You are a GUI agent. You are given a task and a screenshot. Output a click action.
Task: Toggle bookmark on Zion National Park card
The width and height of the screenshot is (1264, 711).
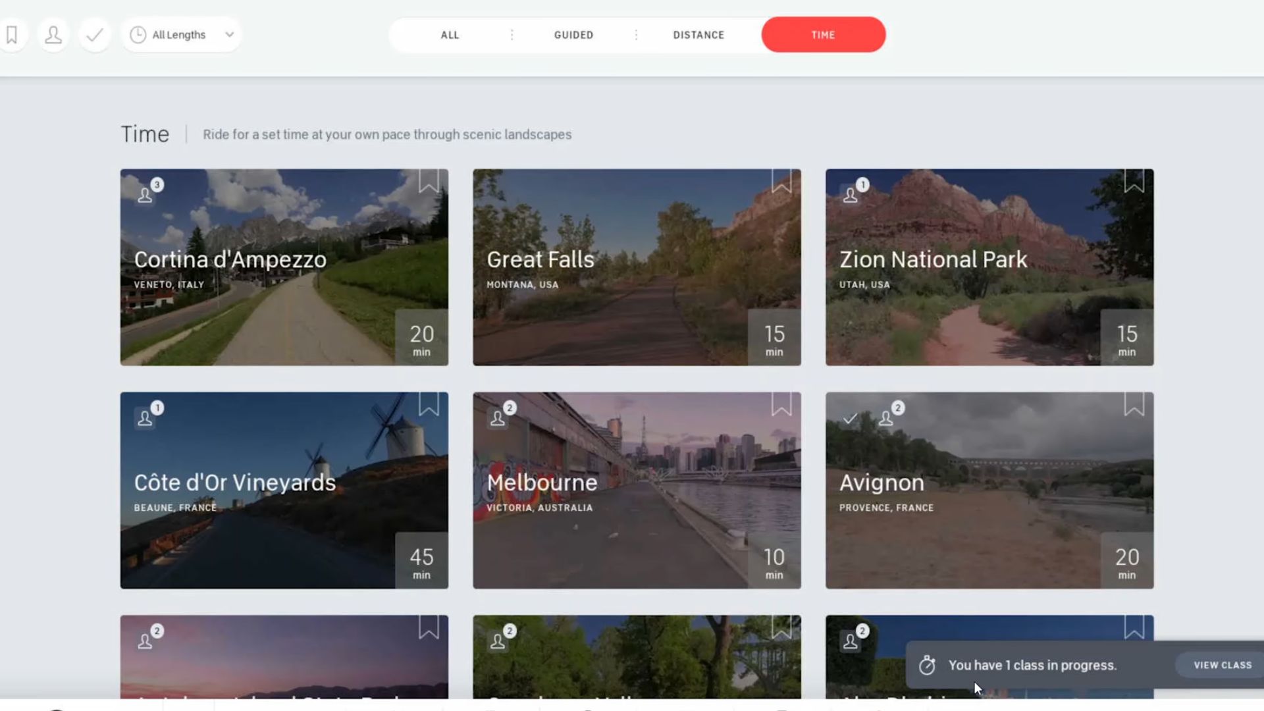point(1134,180)
